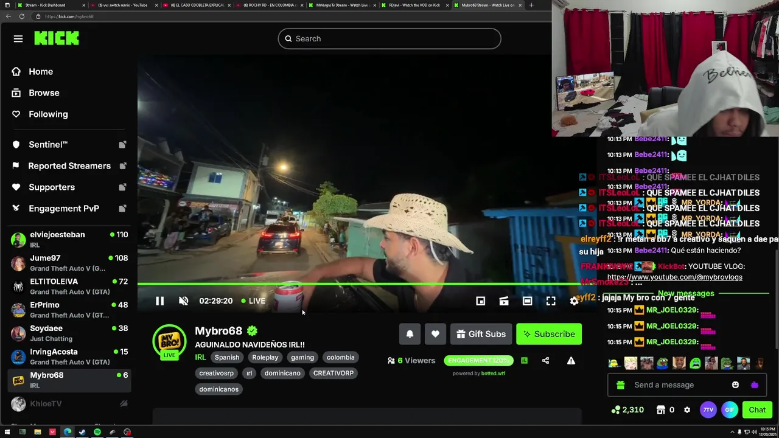Send message with Chat button
This screenshot has width=779, height=438.
pyautogui.click(x=757, y=410)
